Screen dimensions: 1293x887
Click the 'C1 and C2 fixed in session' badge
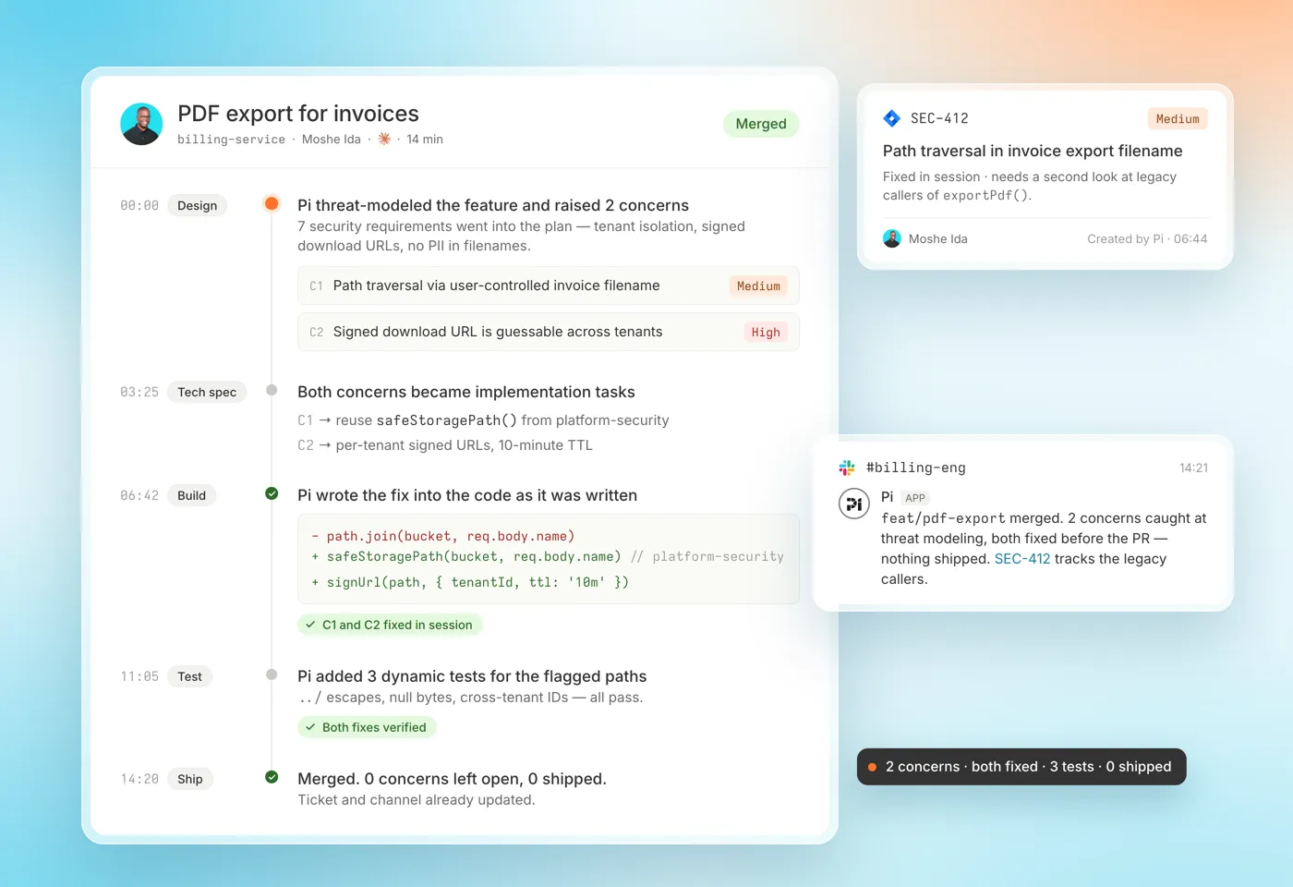(x=390, y=625)
